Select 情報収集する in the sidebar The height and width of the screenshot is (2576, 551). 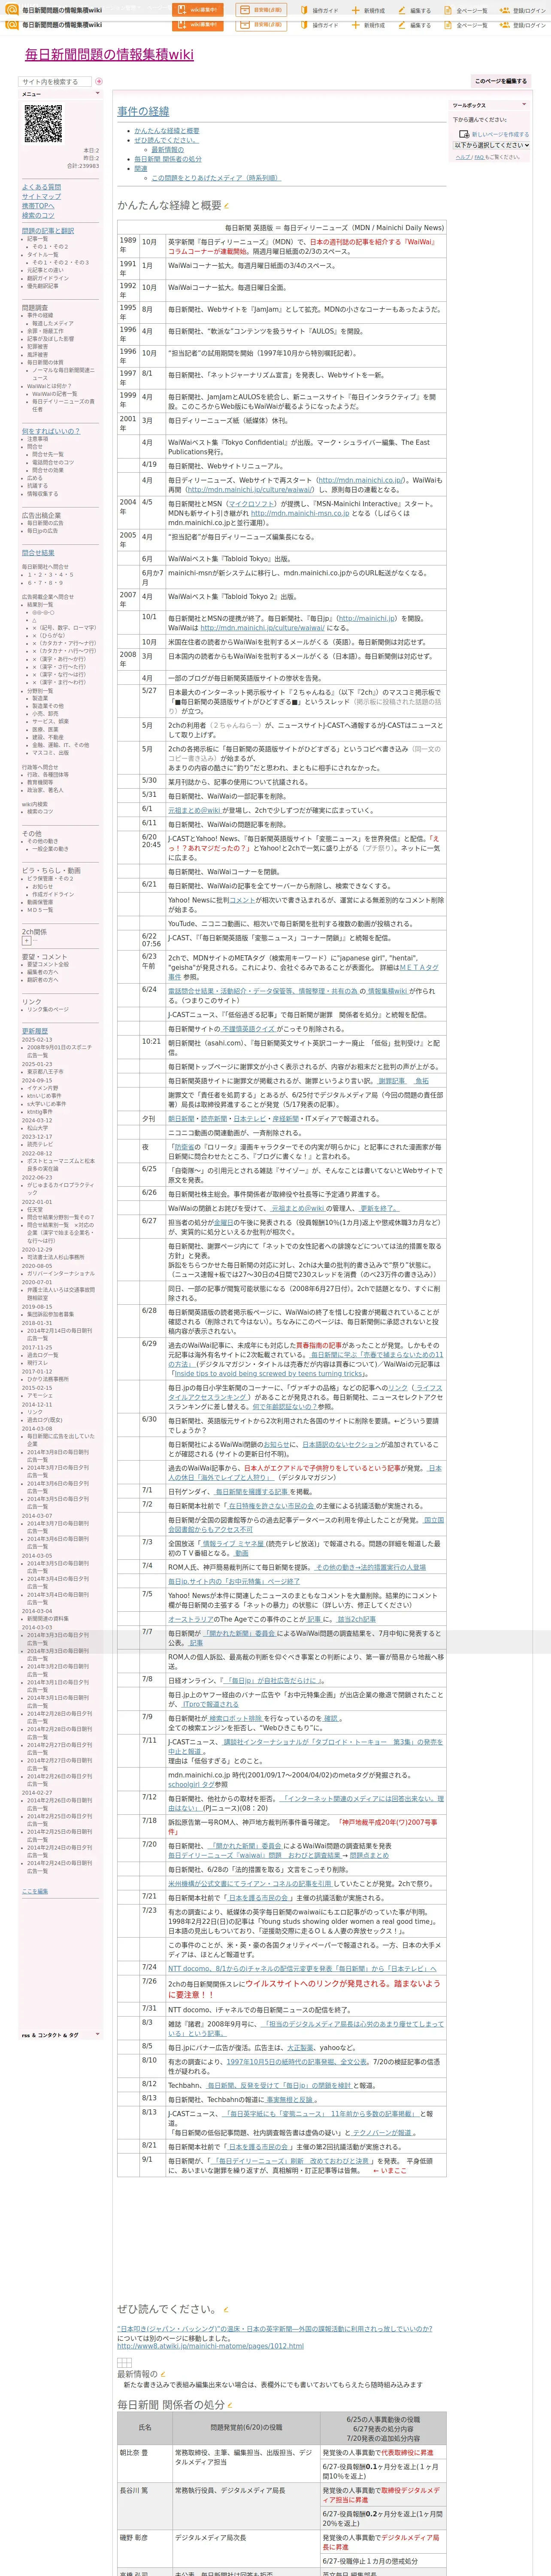coord(42,494)
